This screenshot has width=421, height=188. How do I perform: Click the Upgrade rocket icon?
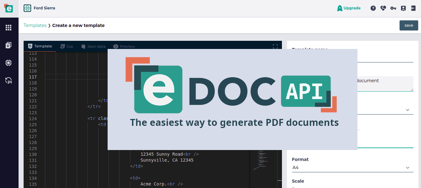pyautogui.click(x=340, y=8)
